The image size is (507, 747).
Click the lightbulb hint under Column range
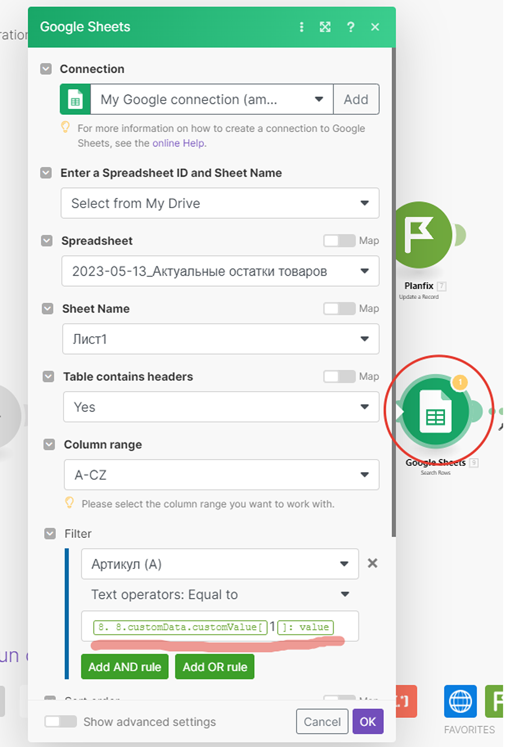click(69, 503)
